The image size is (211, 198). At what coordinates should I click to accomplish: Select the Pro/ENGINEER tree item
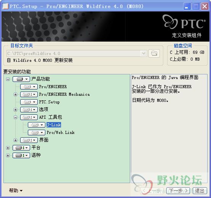click(x=53, y=87)
